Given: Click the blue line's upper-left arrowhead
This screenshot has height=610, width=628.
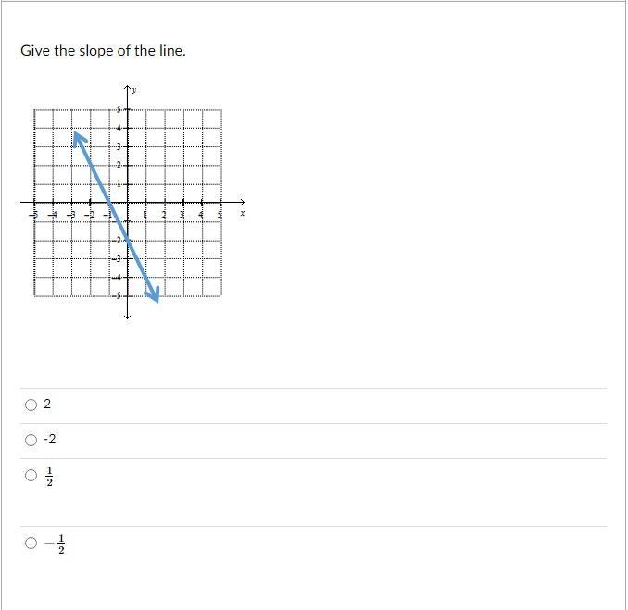Looking at the screenshot, I should (80, 139).
